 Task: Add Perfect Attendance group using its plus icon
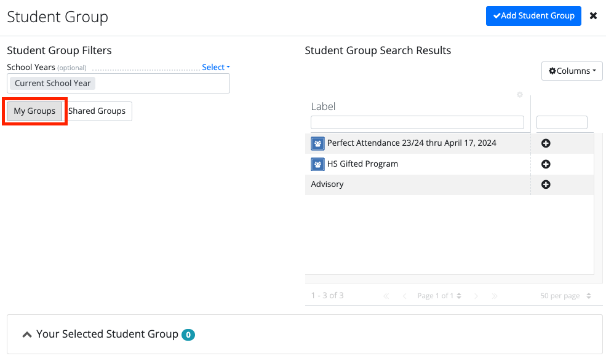(x=545, y=143)
